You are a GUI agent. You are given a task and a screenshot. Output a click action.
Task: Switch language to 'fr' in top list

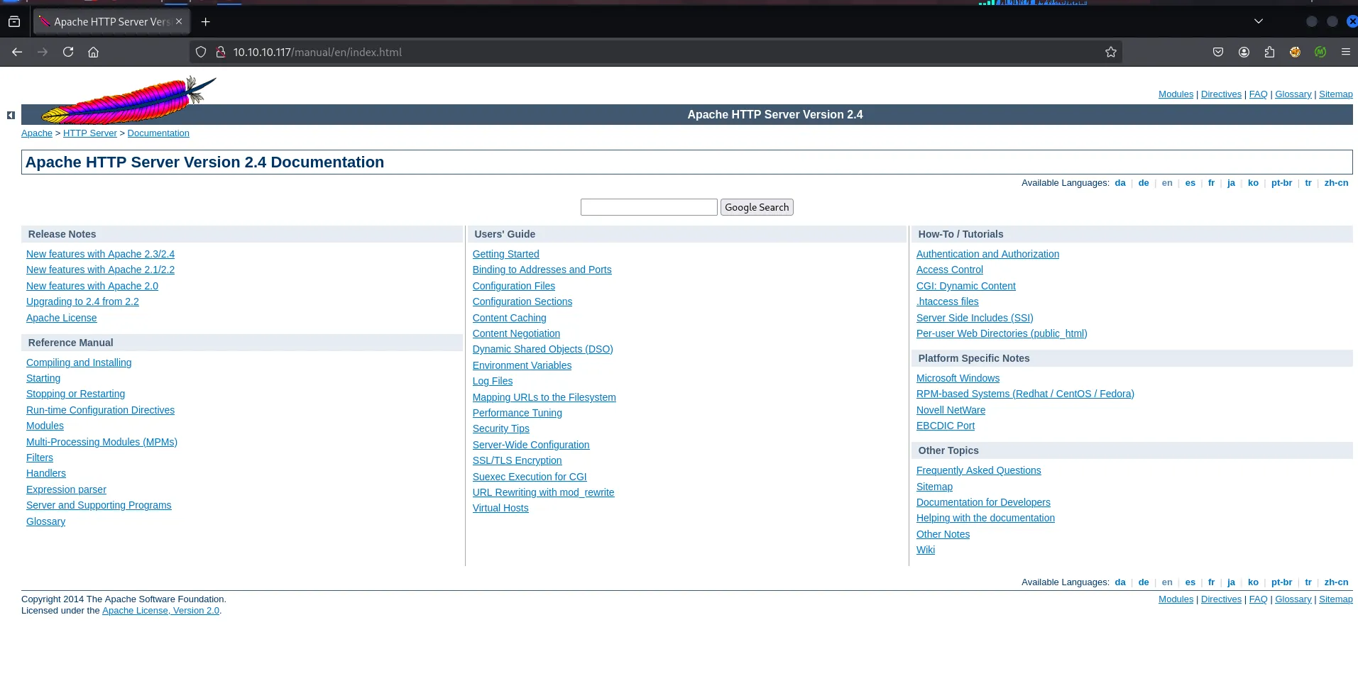point(1211,183)
